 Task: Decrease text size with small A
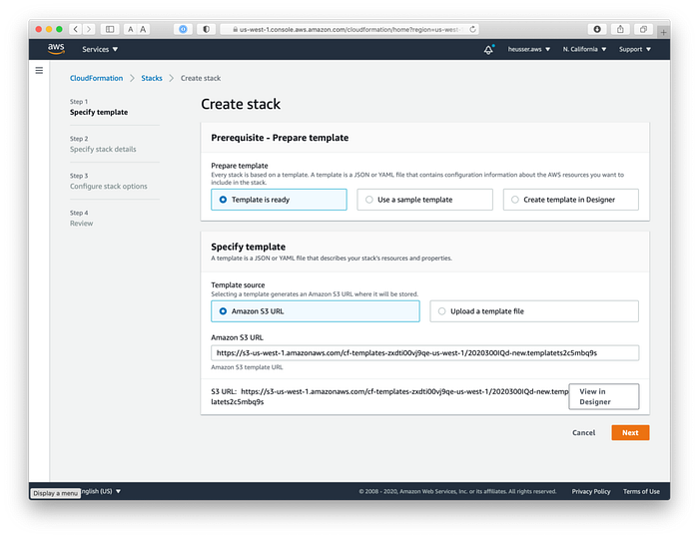click(x=130, y=29)
